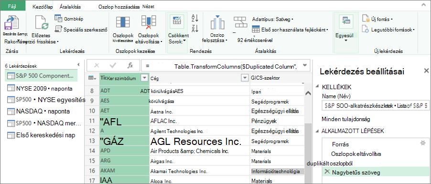Select the S&P 500 Component query
Image resolution: width=431 pixels, height=184 pixels.
click(41, 76)
